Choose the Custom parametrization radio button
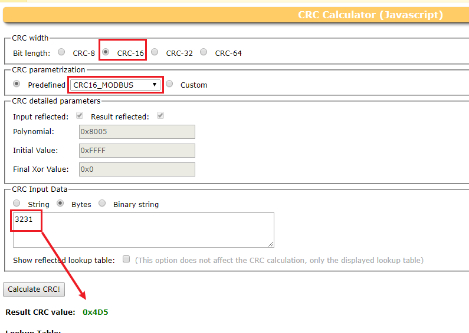The width and height of the screenshot is (469, 333). point(169,84)
